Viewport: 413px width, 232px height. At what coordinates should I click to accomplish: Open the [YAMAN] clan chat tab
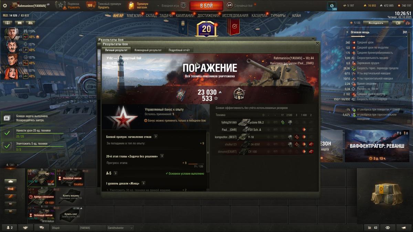tap(92, 228)
